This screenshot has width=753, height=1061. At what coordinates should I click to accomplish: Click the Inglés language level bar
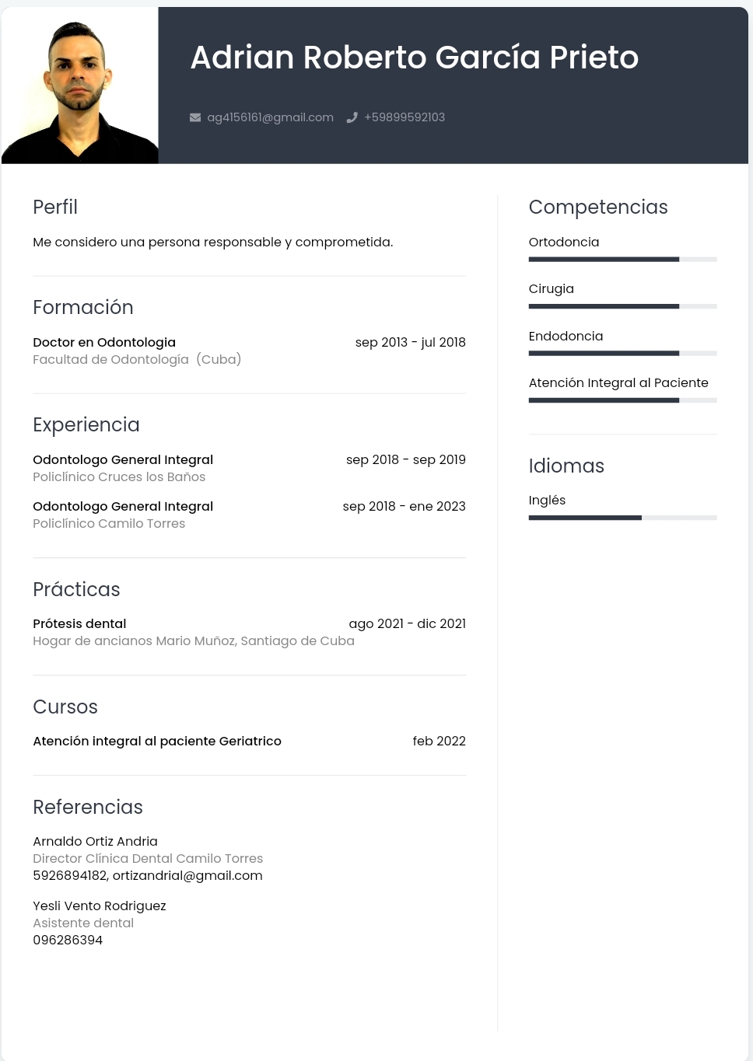point(622,518)
